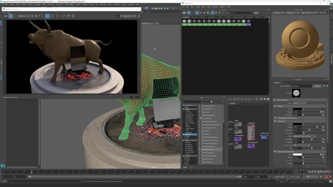Viewport: 333px width, 187px height.
Task: Open Render View settings gear icon
Action: point(139,16)
